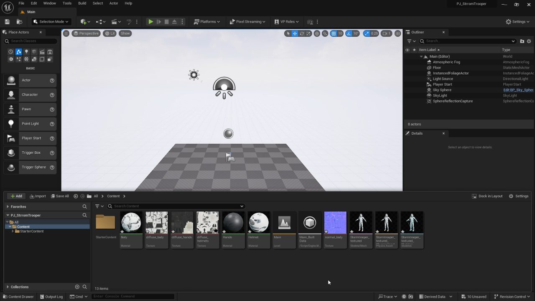535x301 pixels.
Task: Open the Selection Mode dropdown
Action: [51, 22]
